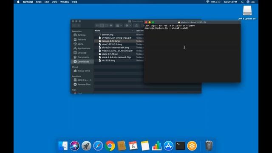Viewport: 272px width, 153px height.
Task: Open Finder group-by dropdown
Action: click(x=119, y=25)
